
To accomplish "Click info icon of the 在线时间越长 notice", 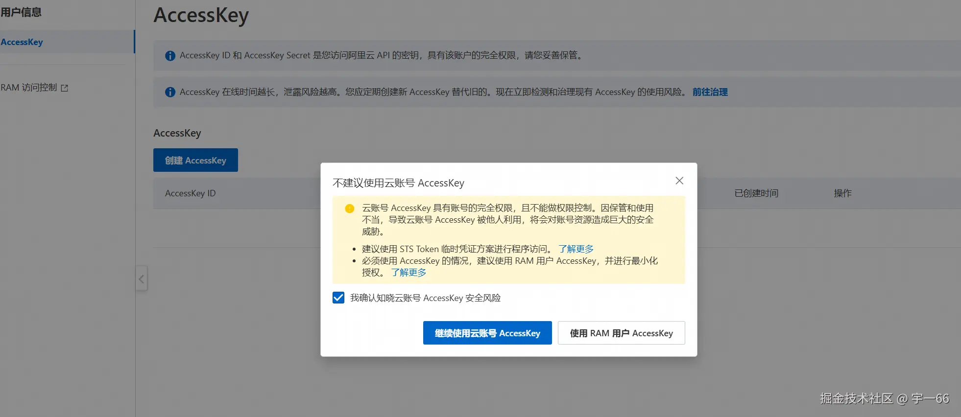I will pyautogui.click(x=170, y=92).
